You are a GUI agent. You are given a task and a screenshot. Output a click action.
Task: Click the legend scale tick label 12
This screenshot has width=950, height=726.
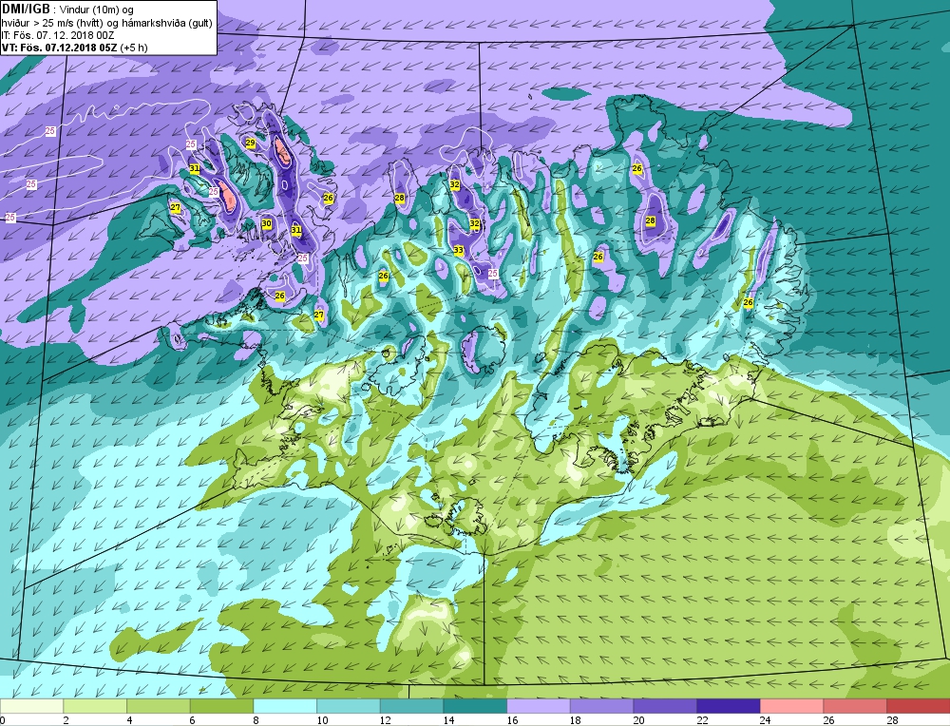pos(386,720)
